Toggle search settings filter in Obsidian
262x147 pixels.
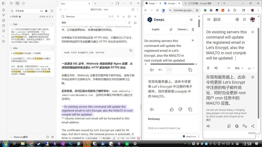(52, 11)
